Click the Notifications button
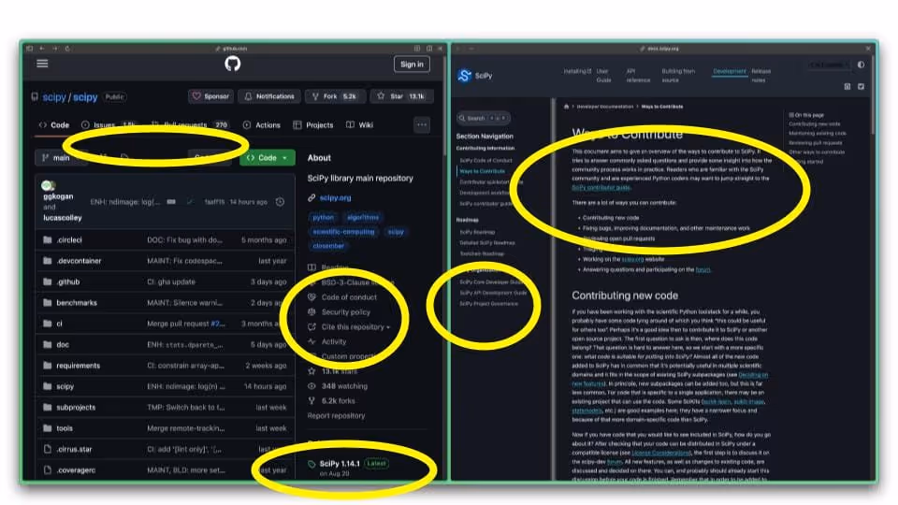Viewport: 898px width, 505px height. point(269,96)
